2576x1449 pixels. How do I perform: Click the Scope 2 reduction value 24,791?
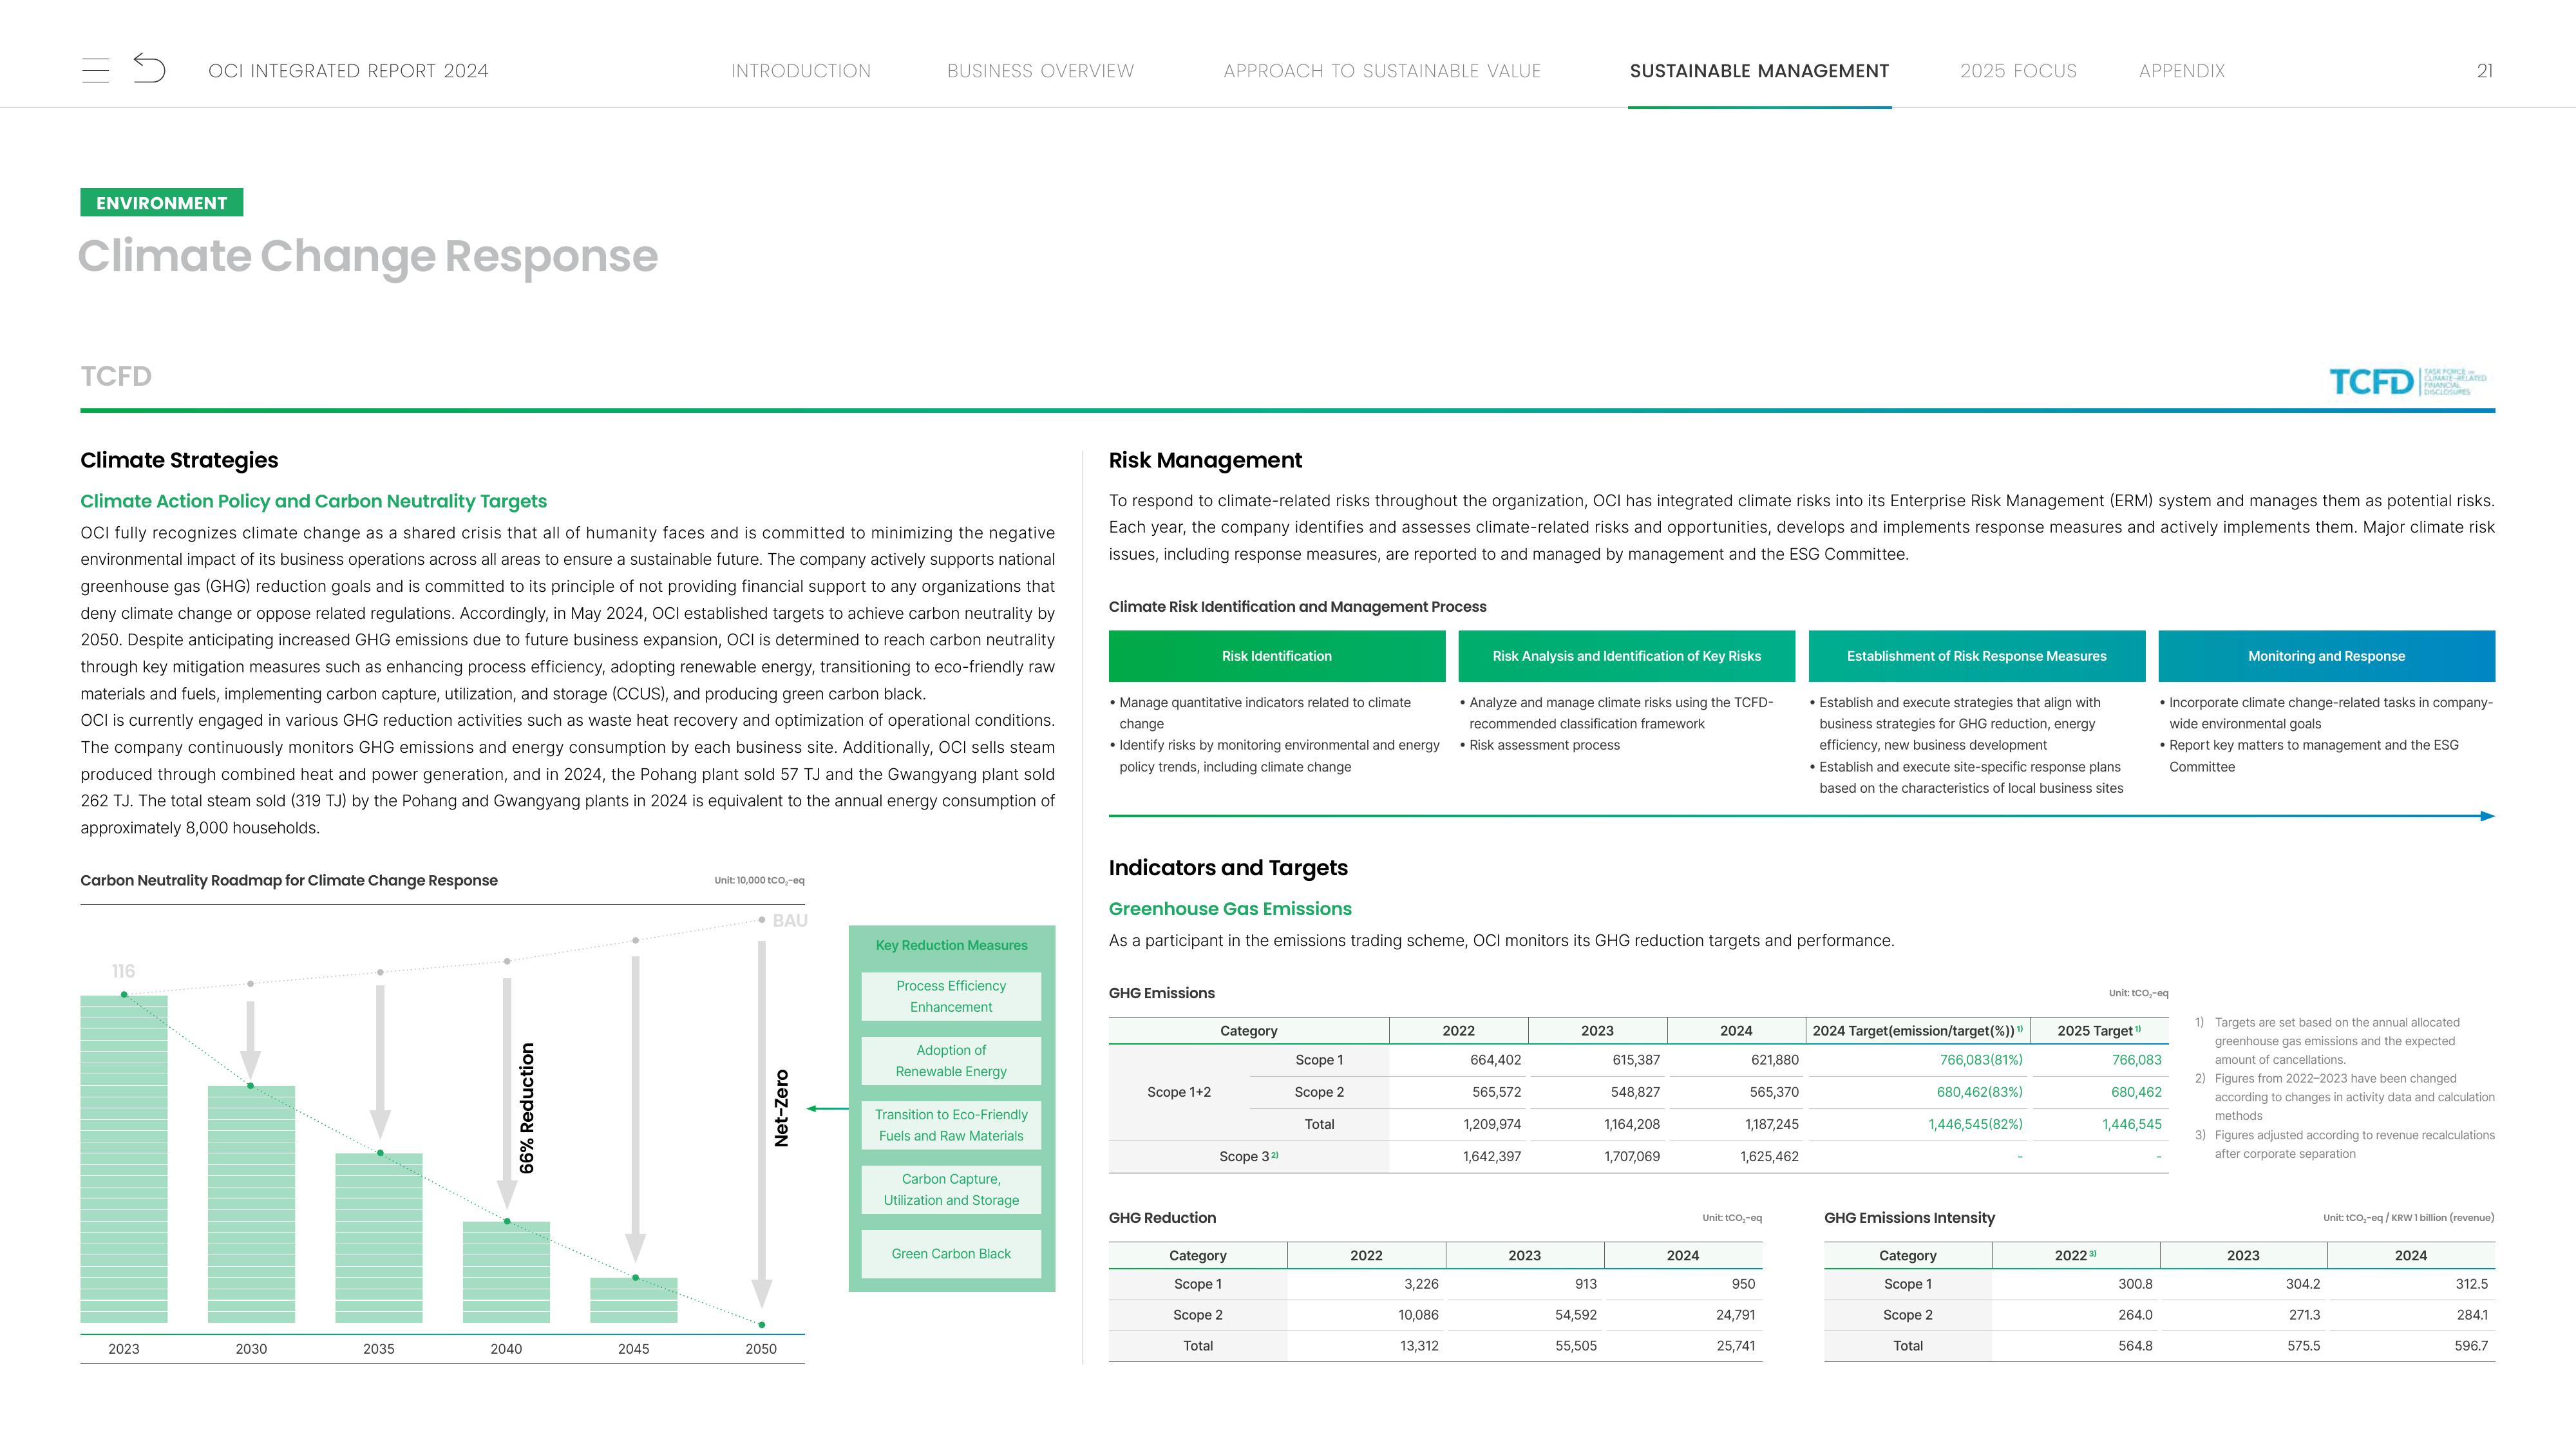click(x=1735, y=1315)
